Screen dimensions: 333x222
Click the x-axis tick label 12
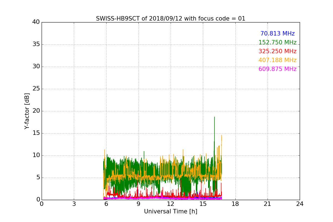point(171,204)
